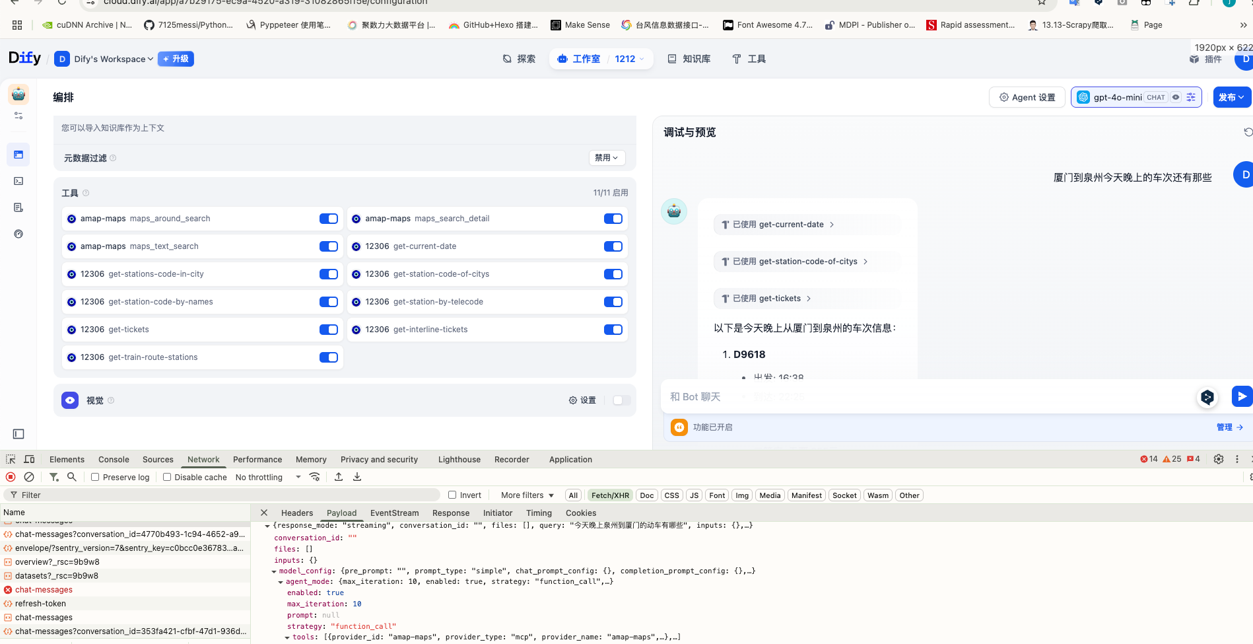Click the model parameter sliders icon
This screenshot has height=644, width=1253.
1191,97
